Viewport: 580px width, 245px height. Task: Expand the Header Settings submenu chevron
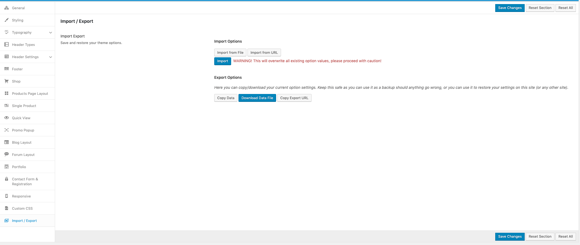click(x=50, y=57)
